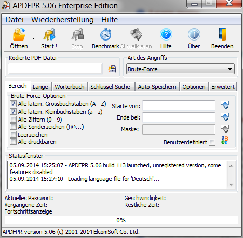Image resolution: width=243 pixels, height=238 pixels.
Task: Click Statusfenster scrollbar down arrow
Action: 231,185
